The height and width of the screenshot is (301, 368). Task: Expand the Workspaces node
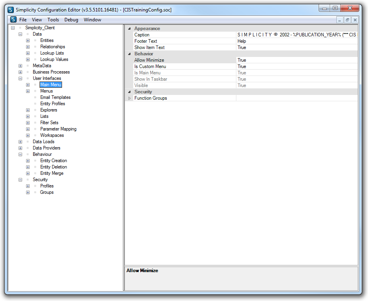[28, 136]
